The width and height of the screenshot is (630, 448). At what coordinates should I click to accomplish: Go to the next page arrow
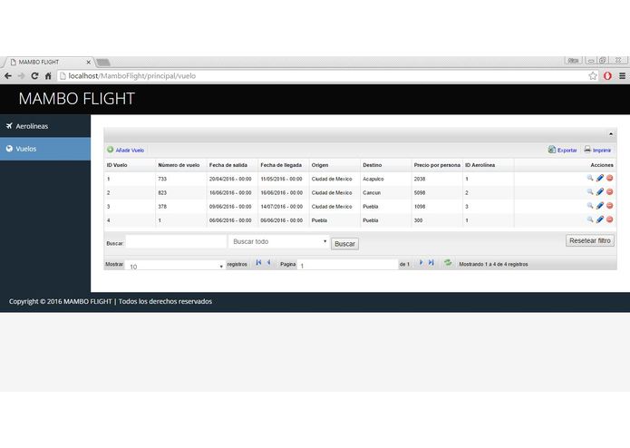click(422, 262)
